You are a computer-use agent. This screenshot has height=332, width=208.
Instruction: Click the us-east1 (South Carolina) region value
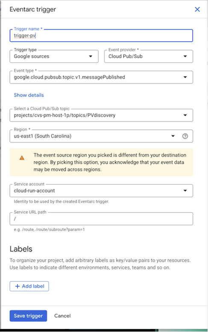[x=42, y=136]
